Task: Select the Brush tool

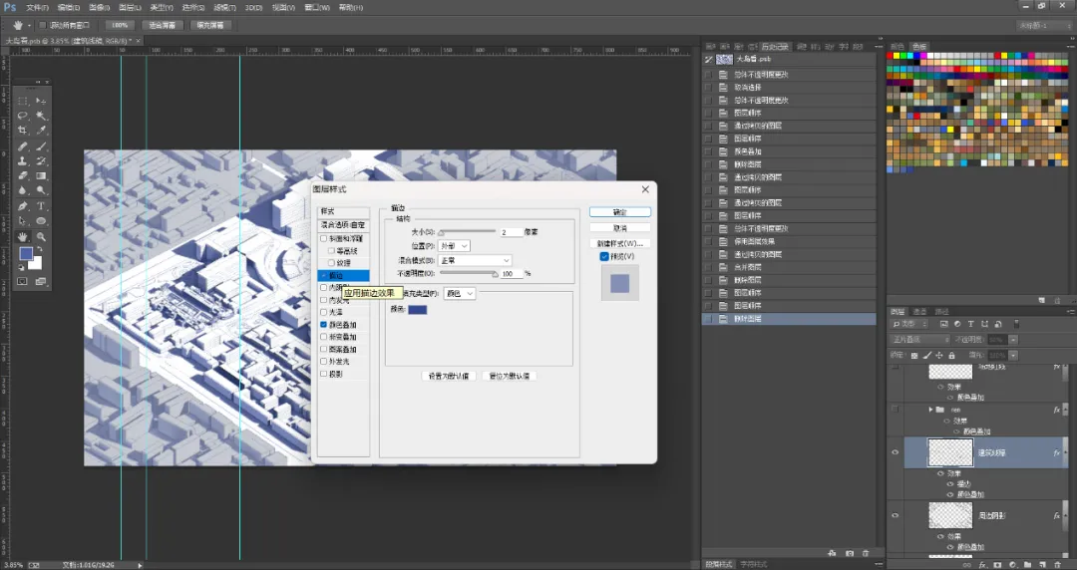Action: point(41,145)
